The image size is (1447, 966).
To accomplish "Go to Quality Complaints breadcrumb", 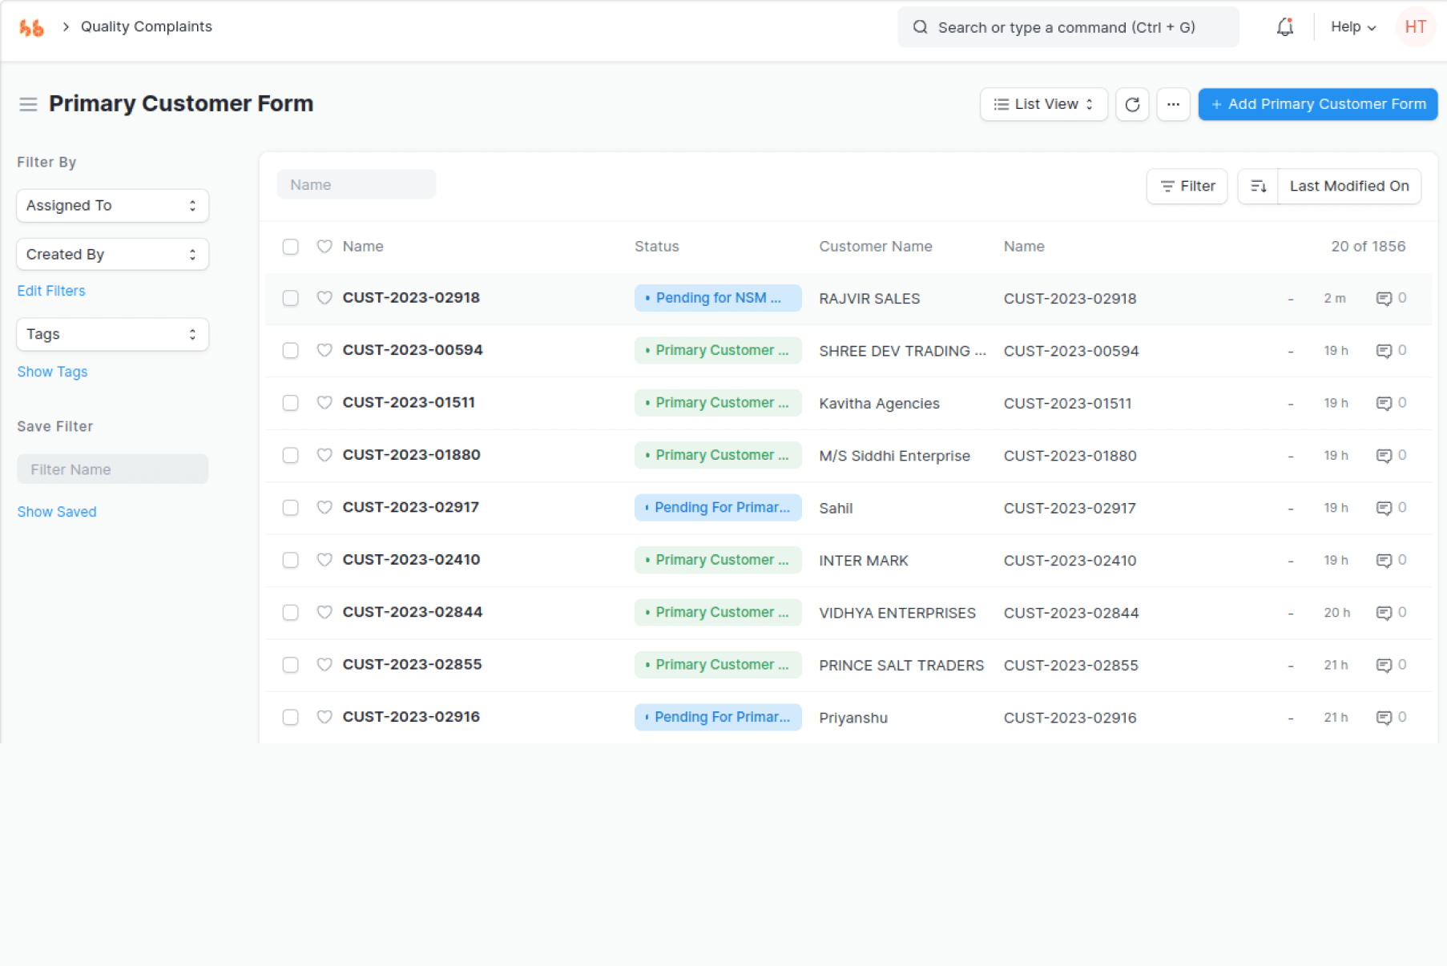I will pyautogui.click(x=146, y=27).
